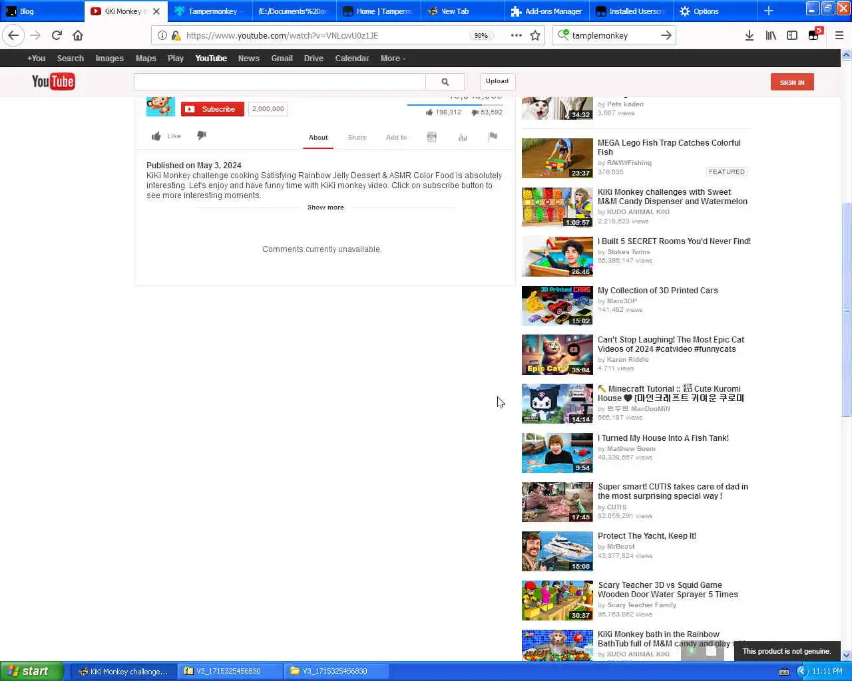The image size is (852, 681).
Task: Click the page vertical scrollbar thumb
Action: (847, 309)
